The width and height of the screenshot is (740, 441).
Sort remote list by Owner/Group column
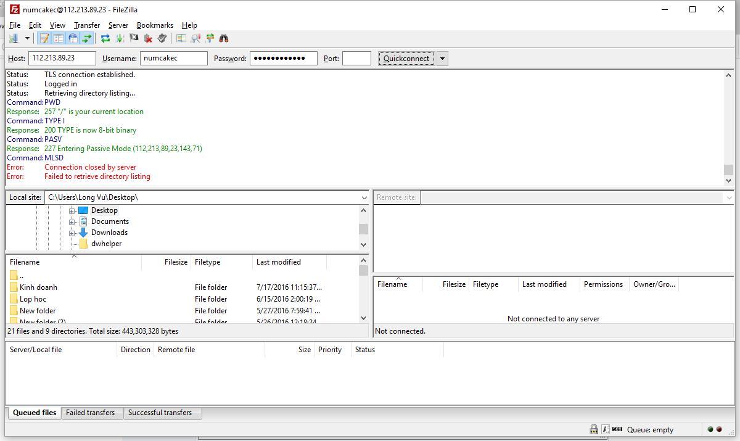point(654,284)
